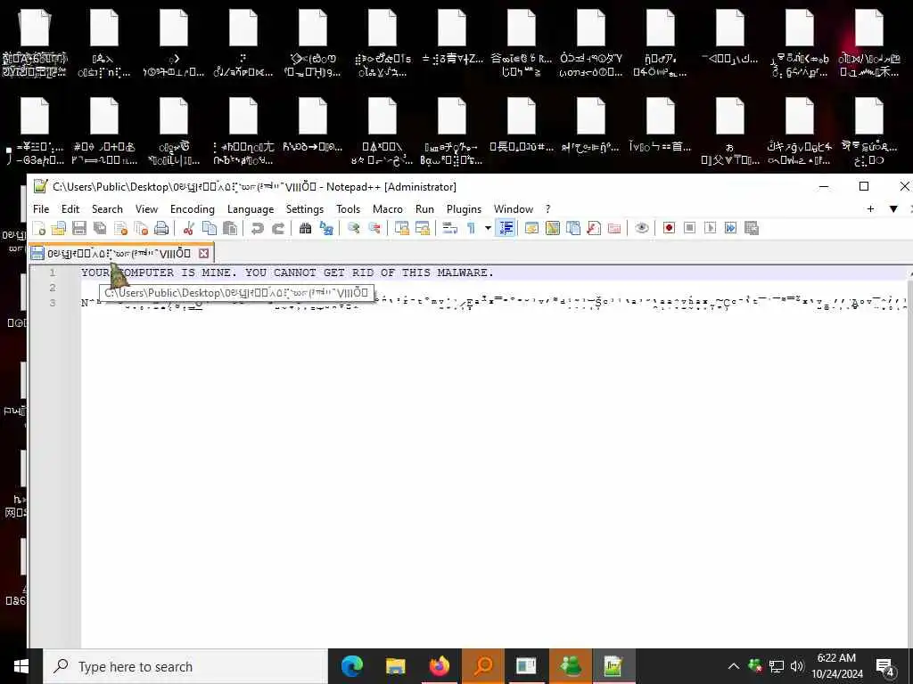Open the Replace dialog toolbar icon

326,228
